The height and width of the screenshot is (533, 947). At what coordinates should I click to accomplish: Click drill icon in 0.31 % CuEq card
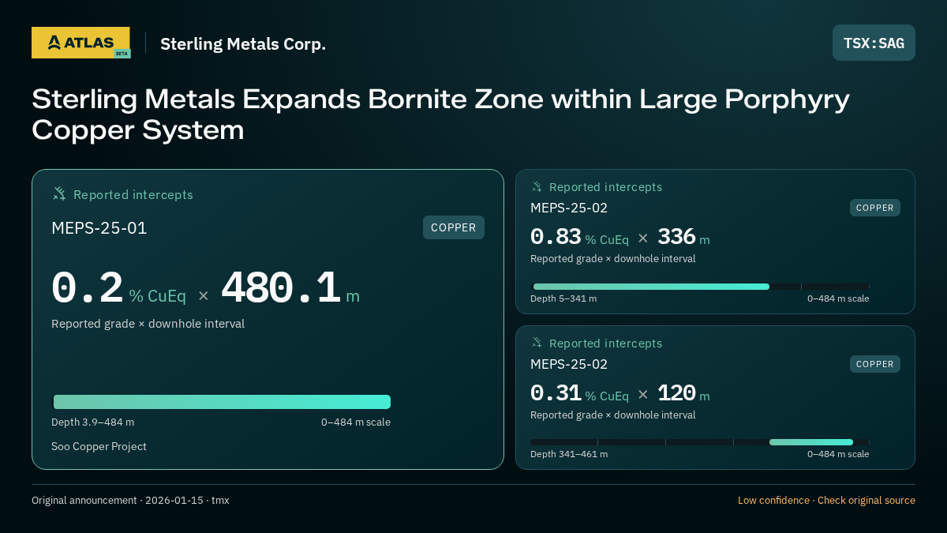[537, 343]
